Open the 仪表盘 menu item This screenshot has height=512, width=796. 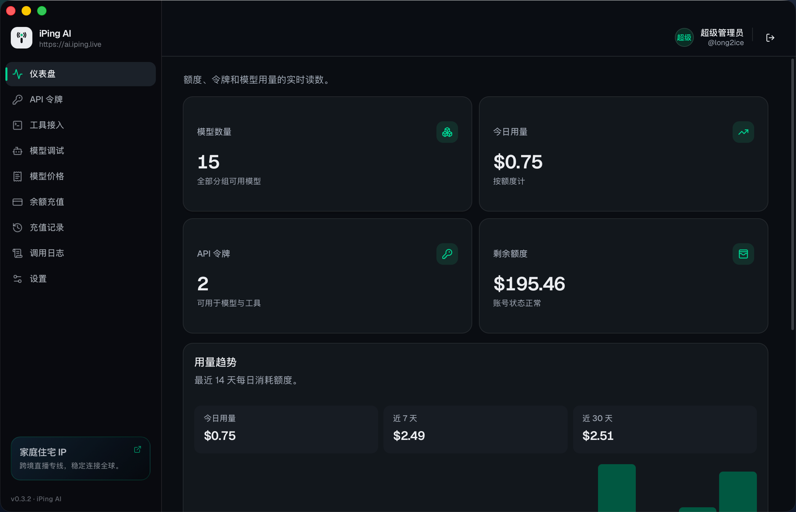click(81, 74)
